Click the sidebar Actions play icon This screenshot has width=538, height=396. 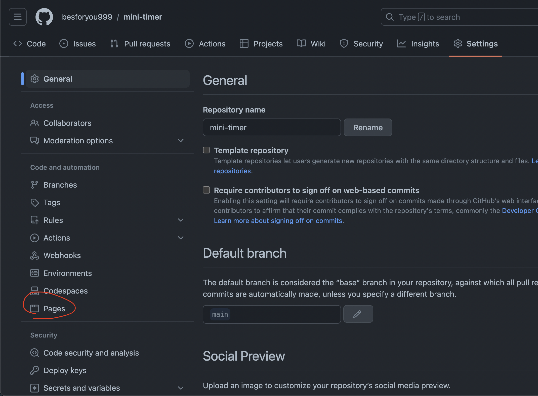[x=34, y=238]
